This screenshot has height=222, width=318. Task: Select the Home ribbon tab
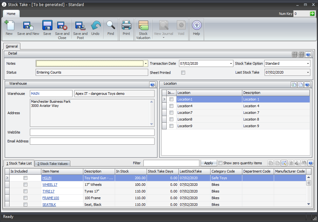click(11, 14)
